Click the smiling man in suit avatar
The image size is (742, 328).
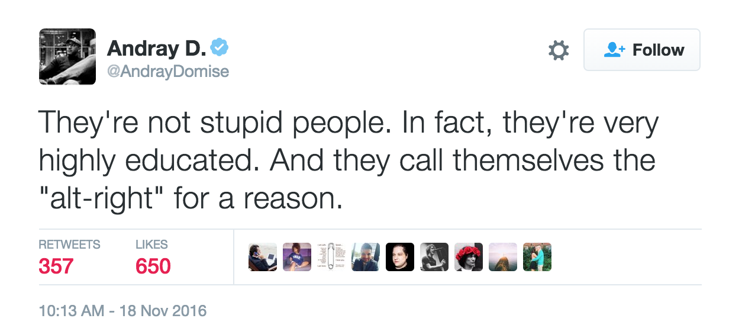click(x=366, y=257)
